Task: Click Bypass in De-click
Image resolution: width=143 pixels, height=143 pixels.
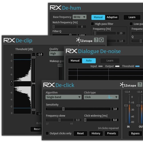Action: [135, 133]
